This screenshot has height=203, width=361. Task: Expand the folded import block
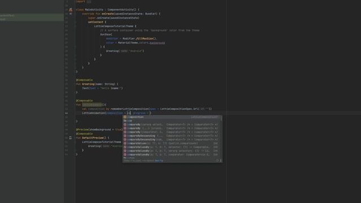tap(89, 1)
